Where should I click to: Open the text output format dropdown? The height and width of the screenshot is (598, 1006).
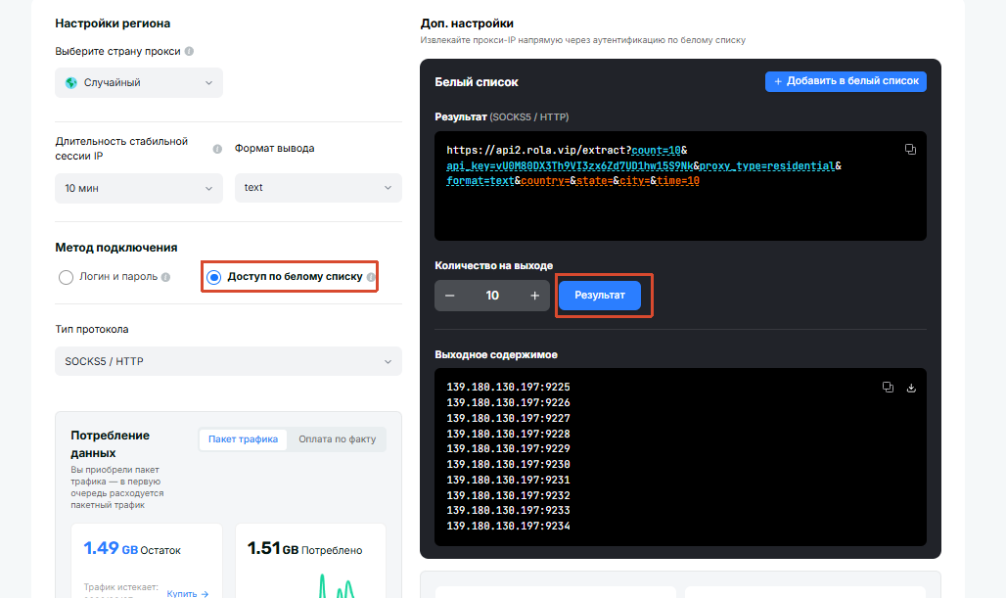(318, 188)
